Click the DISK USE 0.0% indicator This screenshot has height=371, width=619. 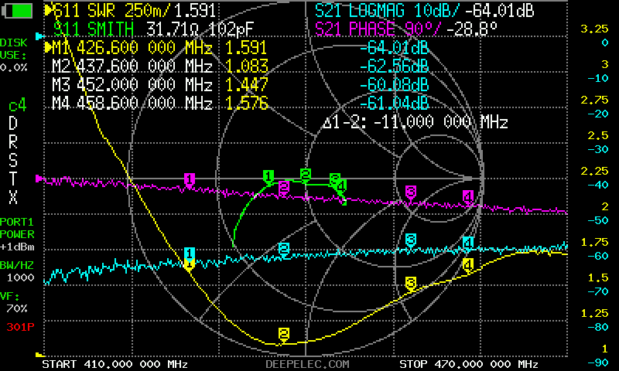click(14, 55)
